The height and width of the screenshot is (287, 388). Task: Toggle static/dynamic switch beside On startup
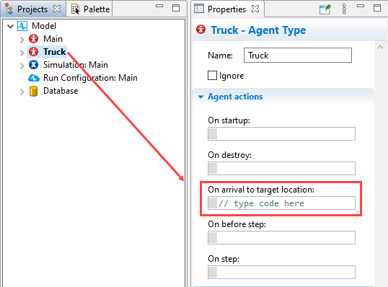coord(213,134)
